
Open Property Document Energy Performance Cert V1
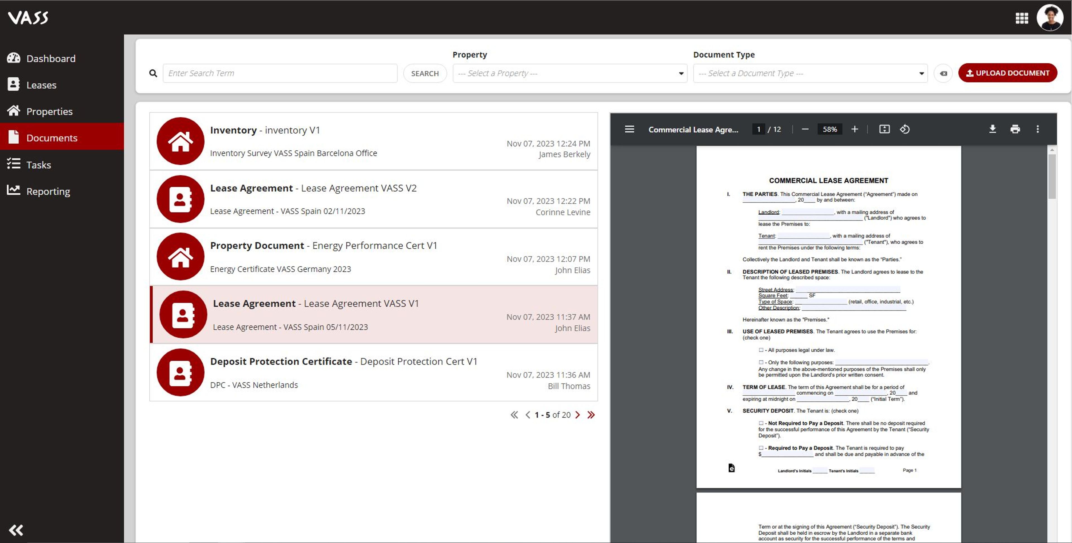[323, 246]
